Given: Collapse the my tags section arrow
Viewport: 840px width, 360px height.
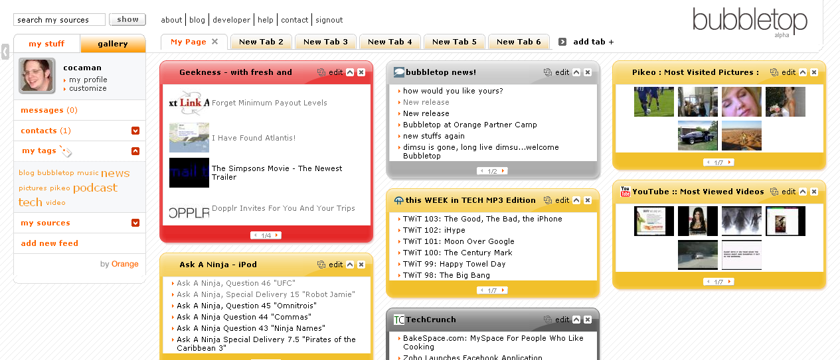Looking at the screenshot, I should [135, 151].
